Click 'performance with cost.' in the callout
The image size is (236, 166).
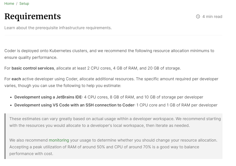(x=31, y=154)
